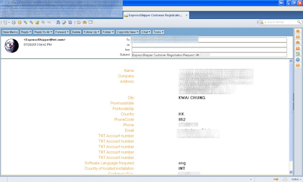Image resolution: width=303 pixels, height=182 pixels.
Task: Open the Copy Into New dropdown
Action: (127, 32)
